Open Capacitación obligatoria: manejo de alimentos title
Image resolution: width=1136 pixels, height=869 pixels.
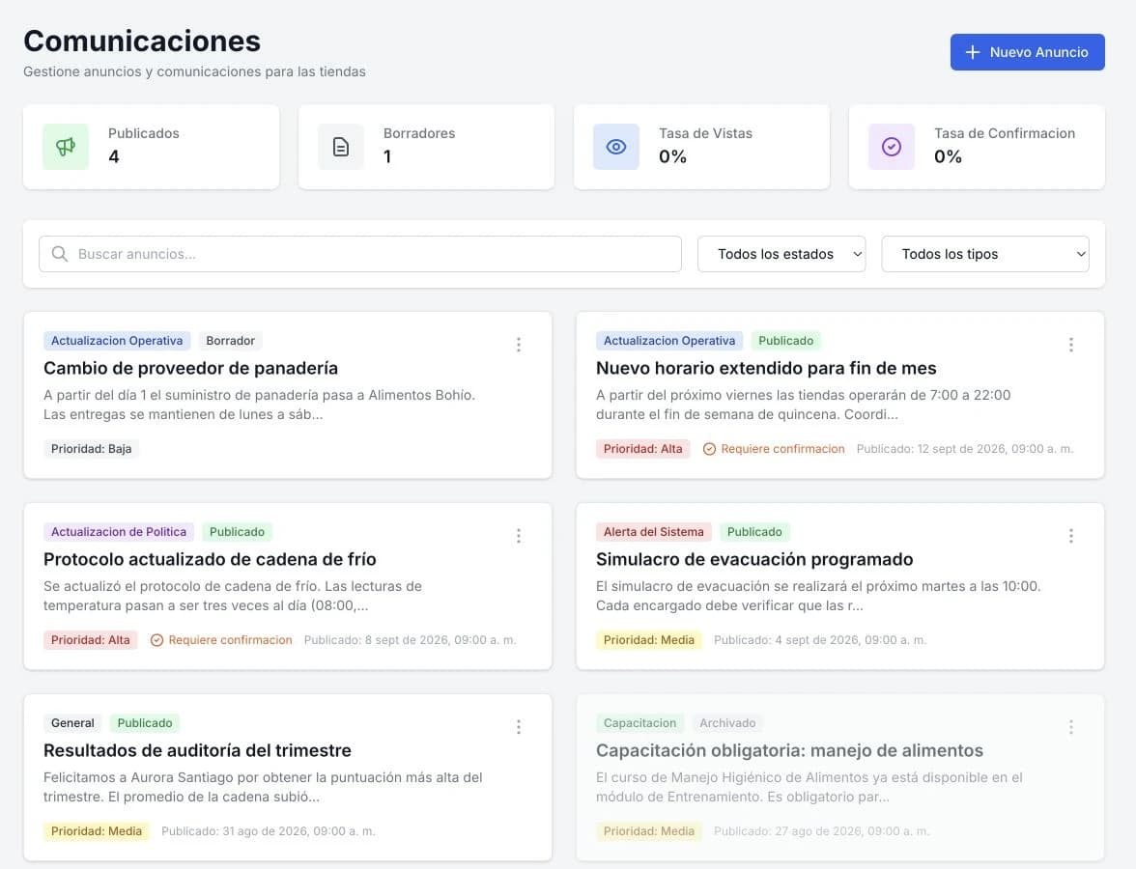tap(790, 750)
